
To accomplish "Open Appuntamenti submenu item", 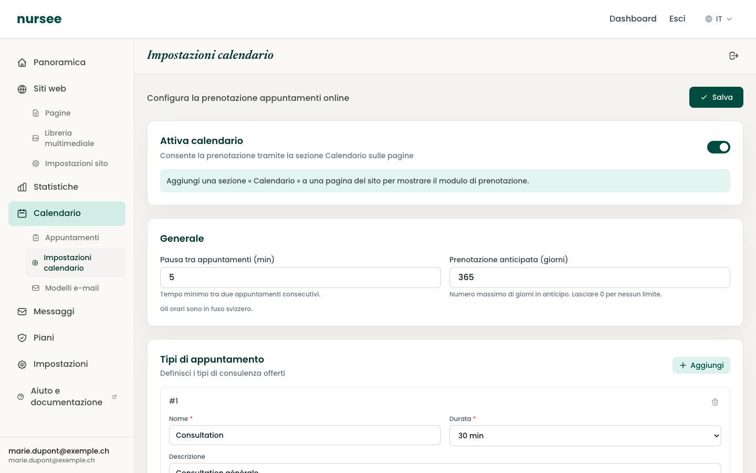I will [x=75, y=238].
